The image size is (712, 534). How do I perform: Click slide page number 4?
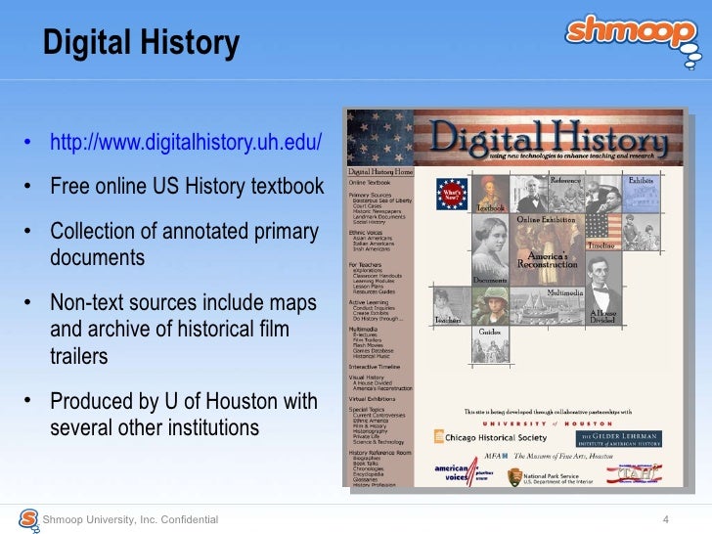pos(666,519)
